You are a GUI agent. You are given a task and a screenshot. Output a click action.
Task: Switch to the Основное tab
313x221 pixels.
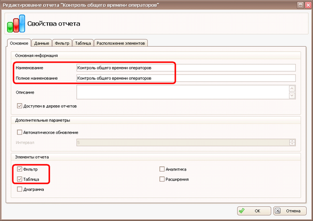pyautogui.click(x=19, y=43)
